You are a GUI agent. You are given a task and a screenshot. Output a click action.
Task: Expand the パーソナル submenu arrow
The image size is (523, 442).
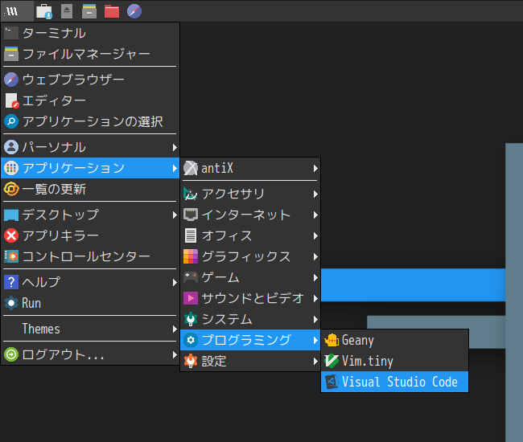tap(175, 147)
